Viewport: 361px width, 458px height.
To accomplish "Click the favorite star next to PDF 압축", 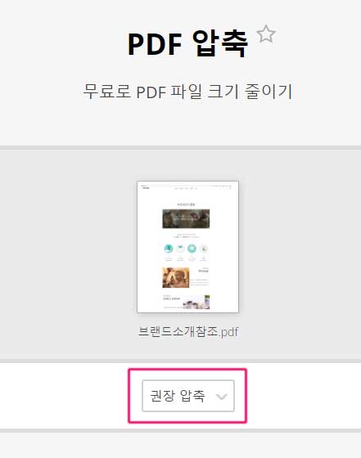I will (x=266, y=34).
